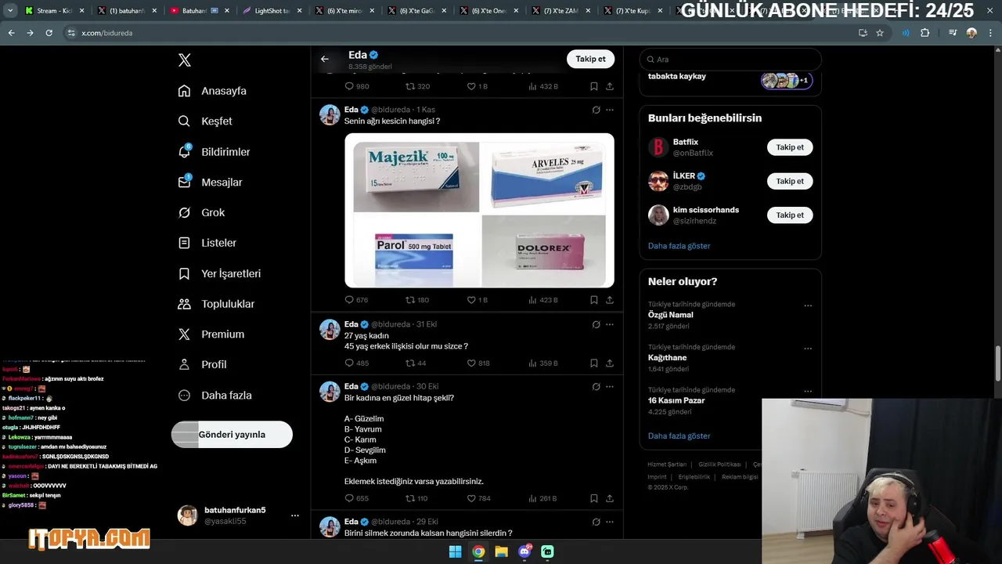Go to Anasayfa in the sidebar
The image size is (1002, 564).
point(212,91)
